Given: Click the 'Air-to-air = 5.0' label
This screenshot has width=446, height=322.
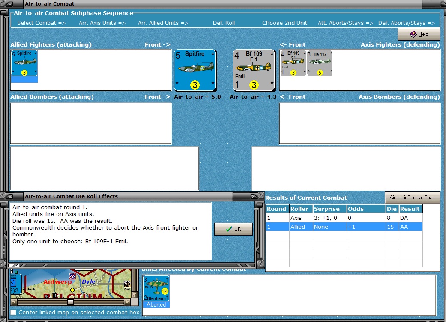Looking at the screenshot, I should coord(198,97).
